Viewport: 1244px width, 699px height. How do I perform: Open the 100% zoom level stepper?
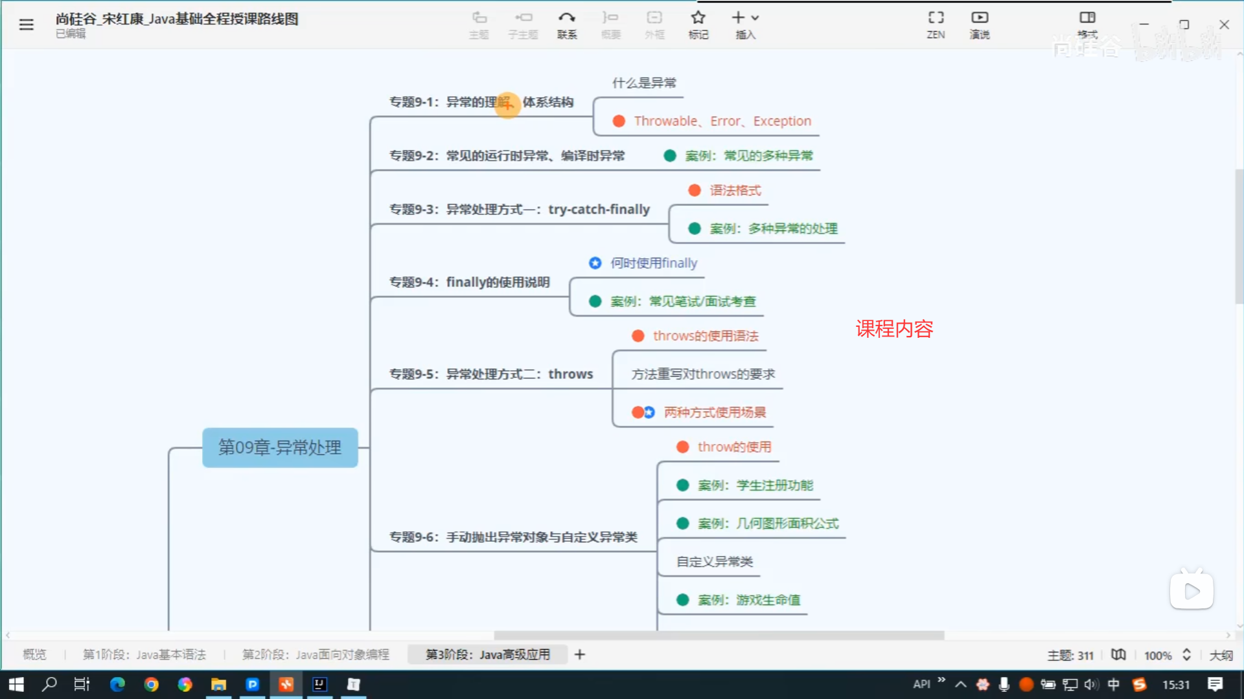click(x=1186, y=655)
